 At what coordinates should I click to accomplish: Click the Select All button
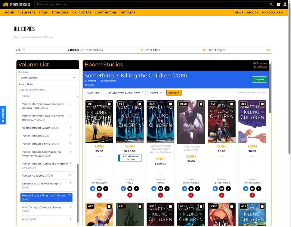[x=174, y=93]
